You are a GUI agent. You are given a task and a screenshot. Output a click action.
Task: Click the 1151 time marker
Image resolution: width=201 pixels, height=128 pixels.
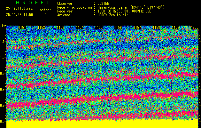click(x=22, y=28)
